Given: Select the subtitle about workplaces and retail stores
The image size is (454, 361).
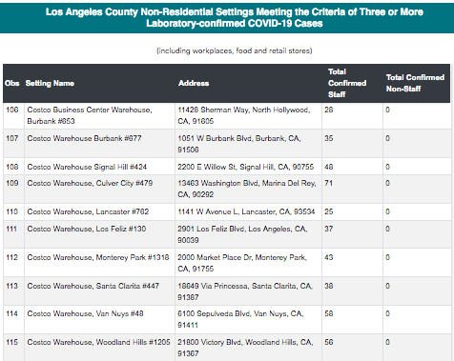Looking at the screenshot, I should 235,50.
